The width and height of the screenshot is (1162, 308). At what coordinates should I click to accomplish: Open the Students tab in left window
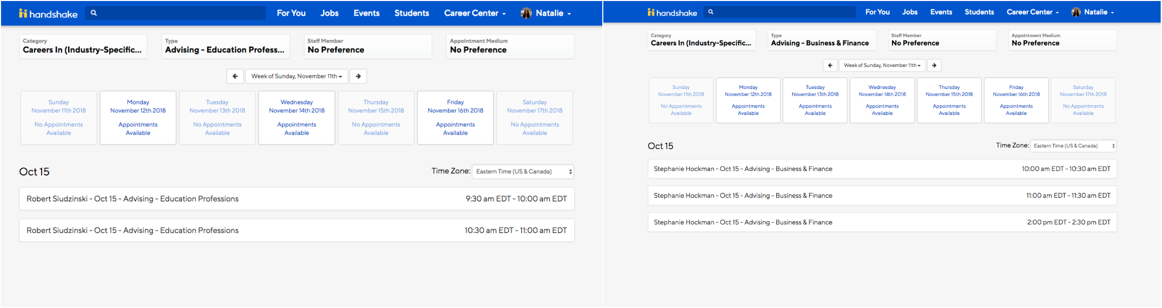pos(411,13)
